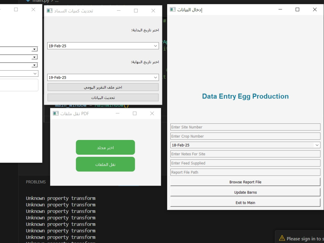Click Browse Report File button

[245, 182]
